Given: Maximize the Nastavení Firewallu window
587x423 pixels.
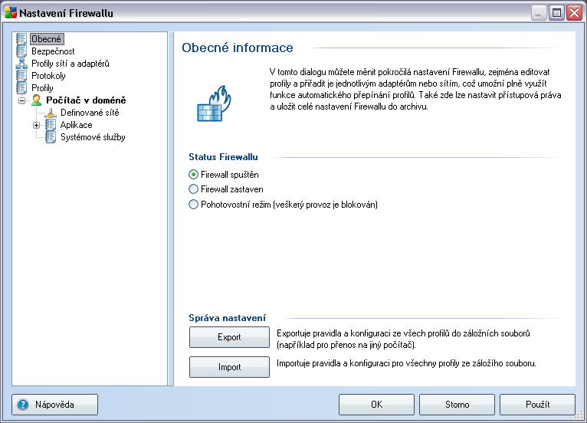Looking at the screenshot, I should click(x=556, y=13).
